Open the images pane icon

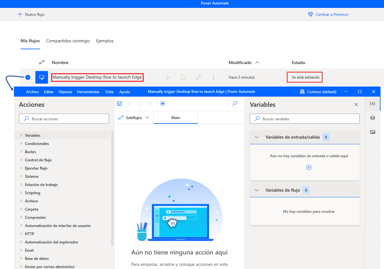pos(373,132)
